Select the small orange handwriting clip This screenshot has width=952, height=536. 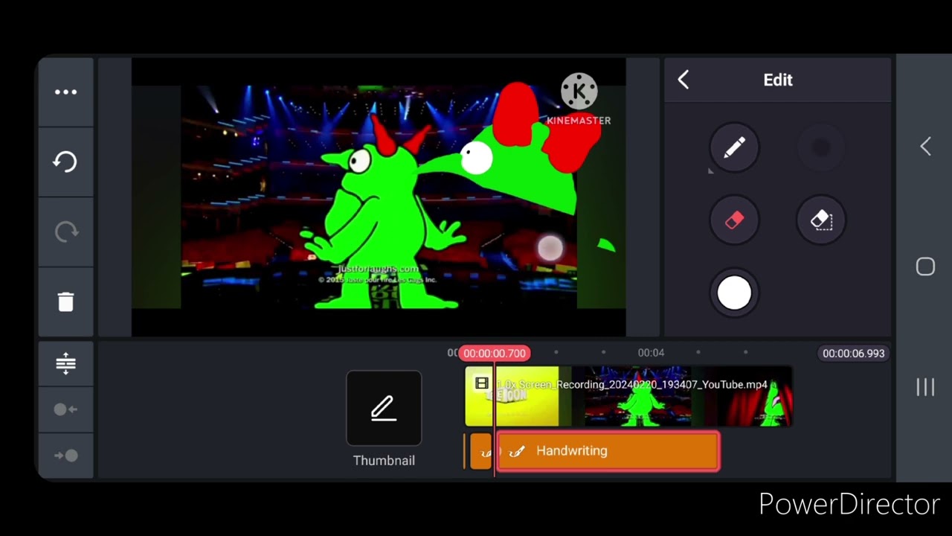pyautogui.click(x=481, y=451)
